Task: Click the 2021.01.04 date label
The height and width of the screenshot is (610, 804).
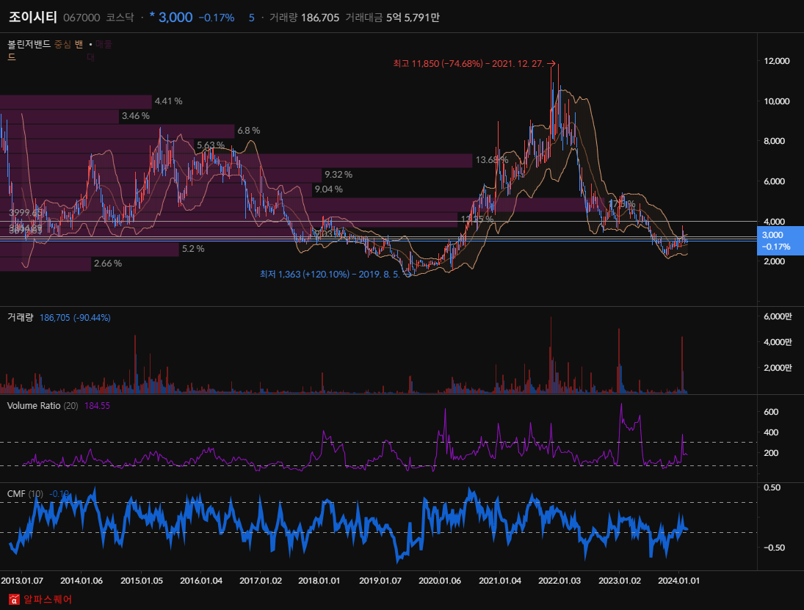Action: click(500, 581)
